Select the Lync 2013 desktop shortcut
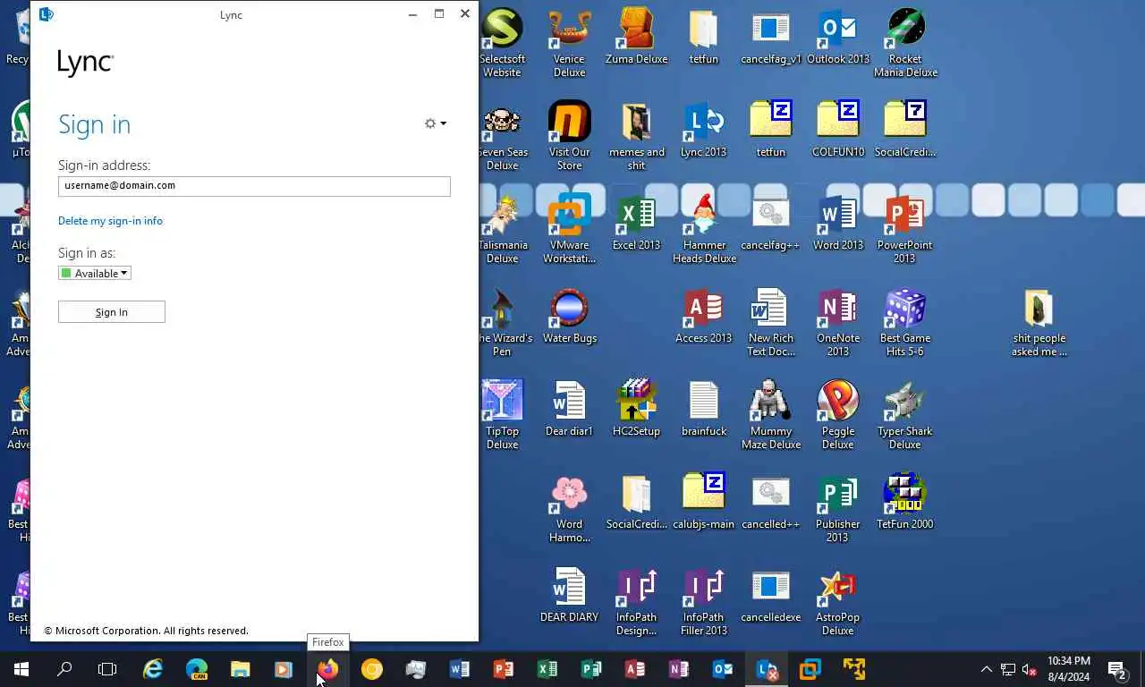 tap(703, 130)
